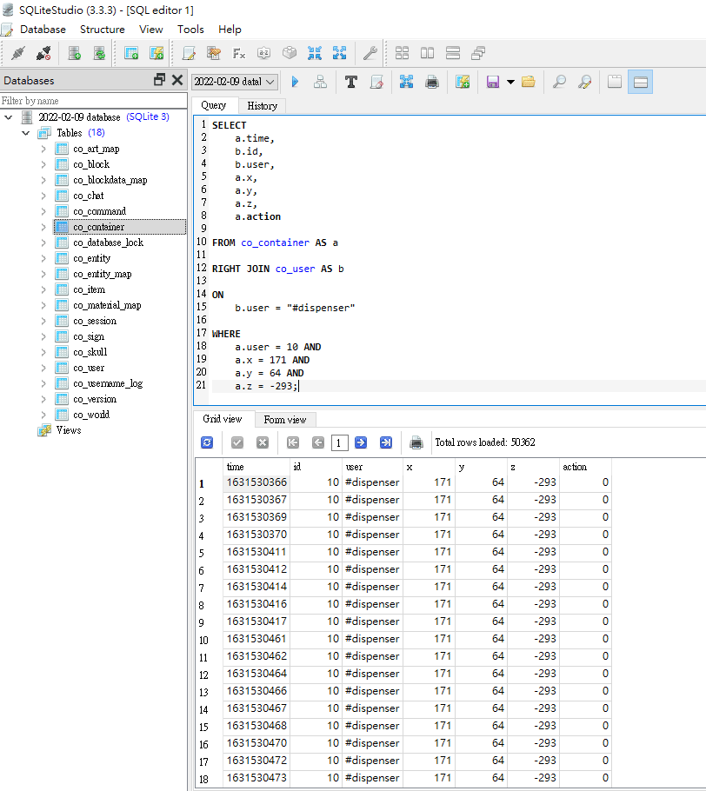The image size is (706, 791).
Task: Click the Save SQL to file icon
Action: [492, 82]
